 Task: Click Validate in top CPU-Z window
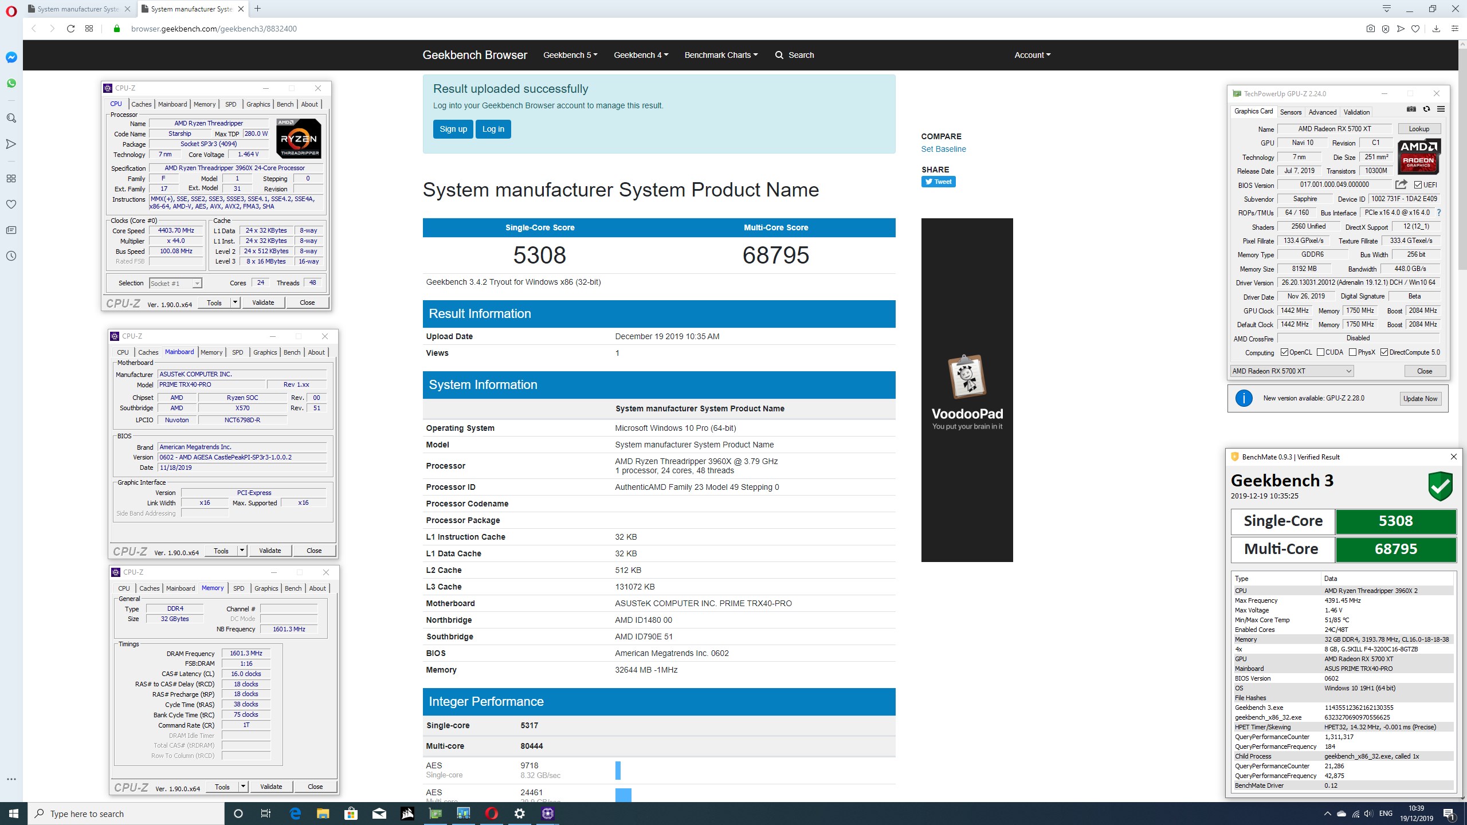[x=263, y=302]
